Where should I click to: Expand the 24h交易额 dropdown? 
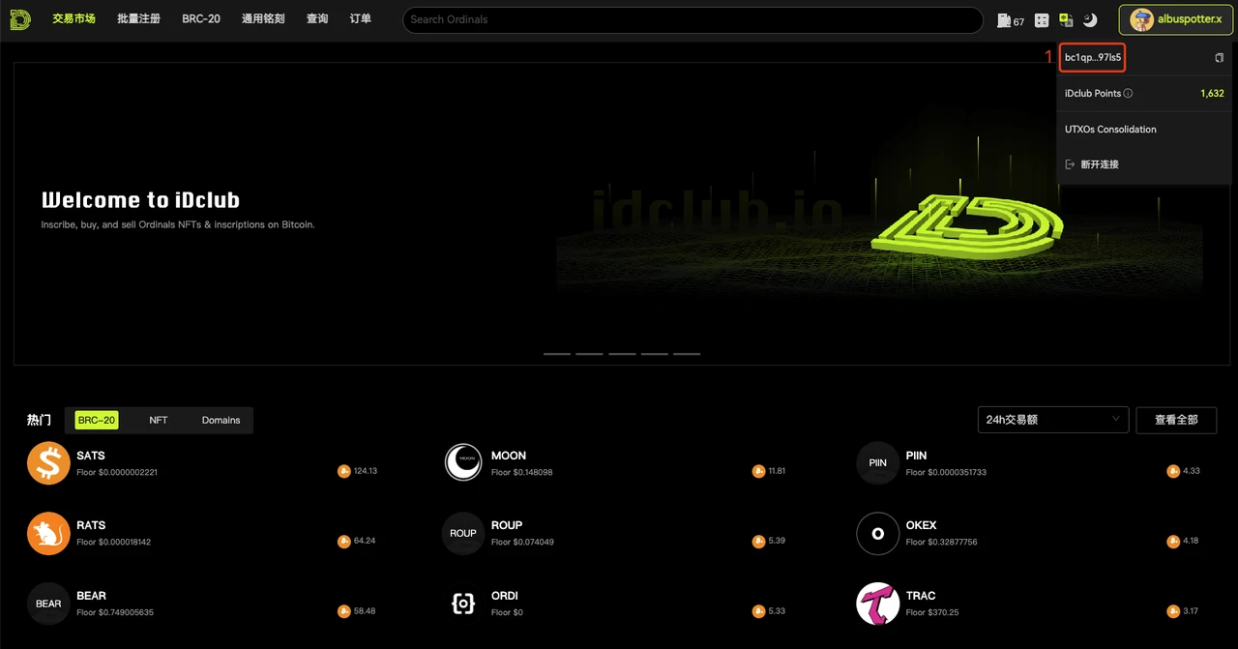(x=1053, y=420)
